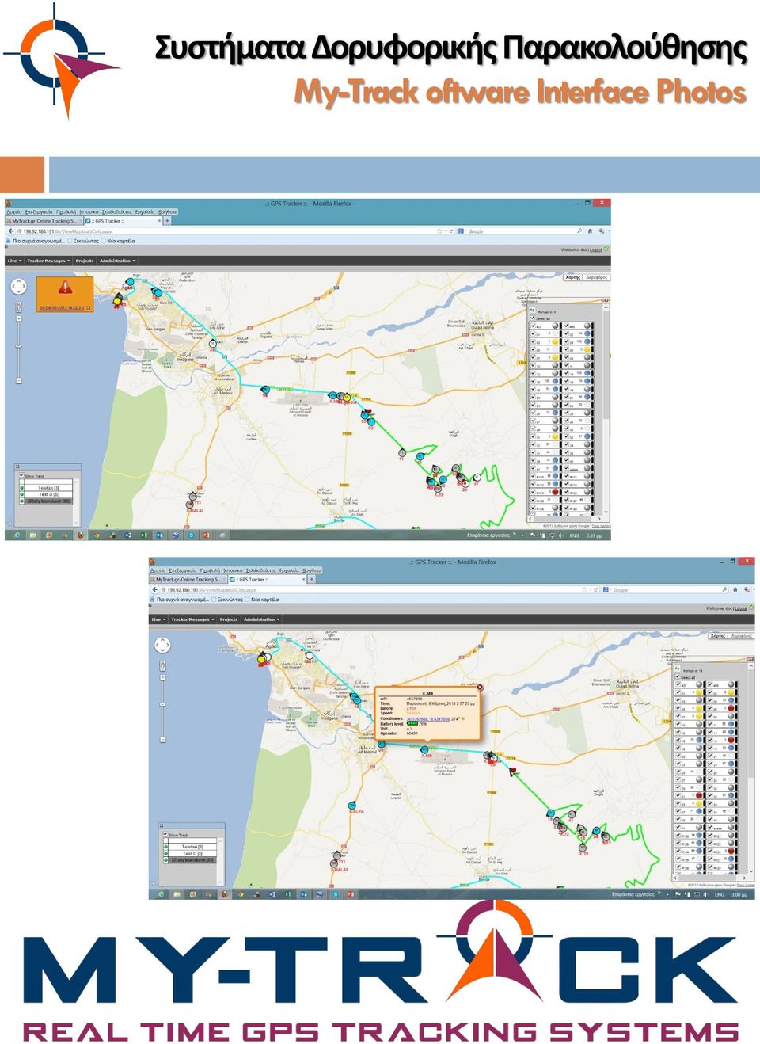760x1044 pixels.
Task: Switch to GPS Tracker tab in lower window
Action: [267, 580]
